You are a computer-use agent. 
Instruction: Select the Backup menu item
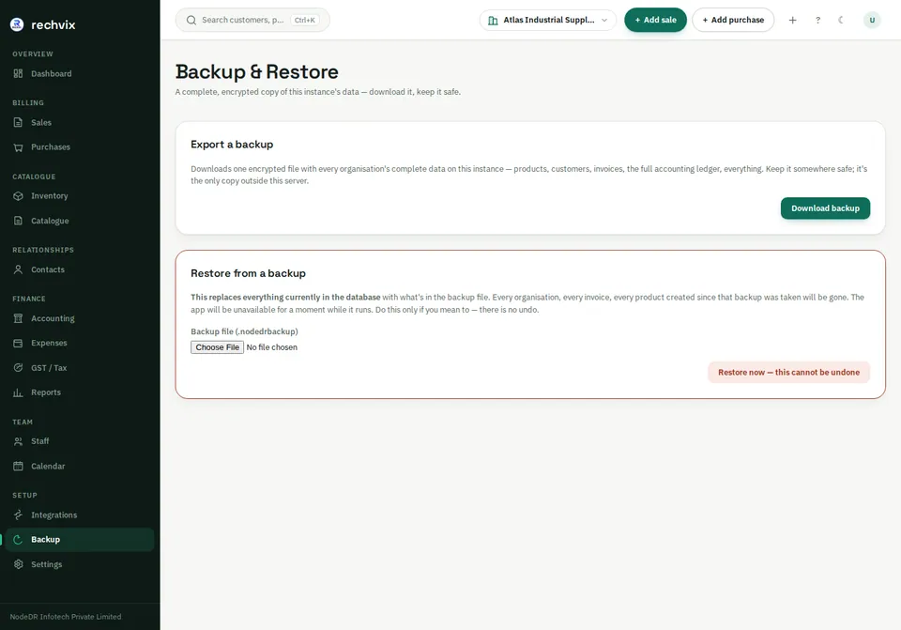pos(80,540)
